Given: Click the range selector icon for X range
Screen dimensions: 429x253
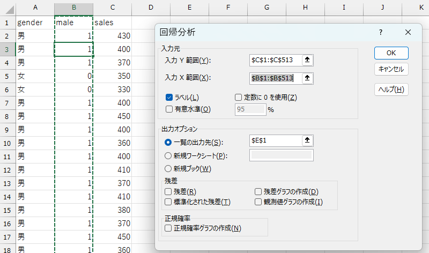Looking at the screenshot, I should click(307, 78).
